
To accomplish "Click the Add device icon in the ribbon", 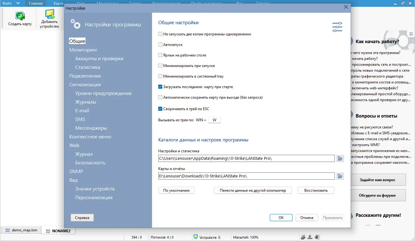I will [x=49, y=14].
